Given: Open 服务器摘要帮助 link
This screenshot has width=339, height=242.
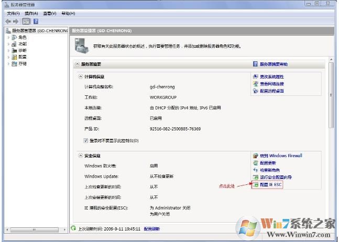Looking at the screenshot, I should tap(274, 64).
